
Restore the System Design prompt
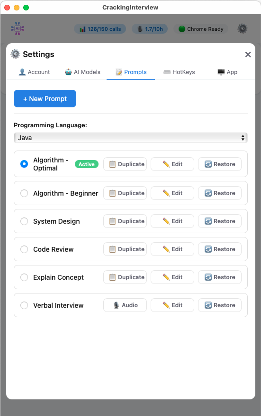[220, 221]
